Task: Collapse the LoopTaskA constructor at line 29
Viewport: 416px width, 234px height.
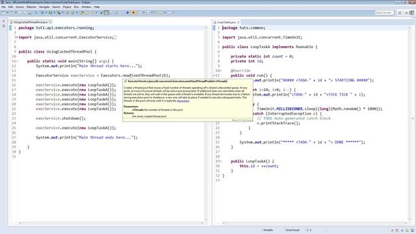Action: [221, 161]
